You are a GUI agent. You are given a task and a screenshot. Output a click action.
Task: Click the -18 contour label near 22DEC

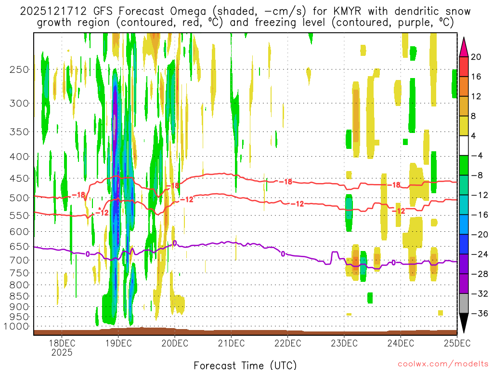285,182
